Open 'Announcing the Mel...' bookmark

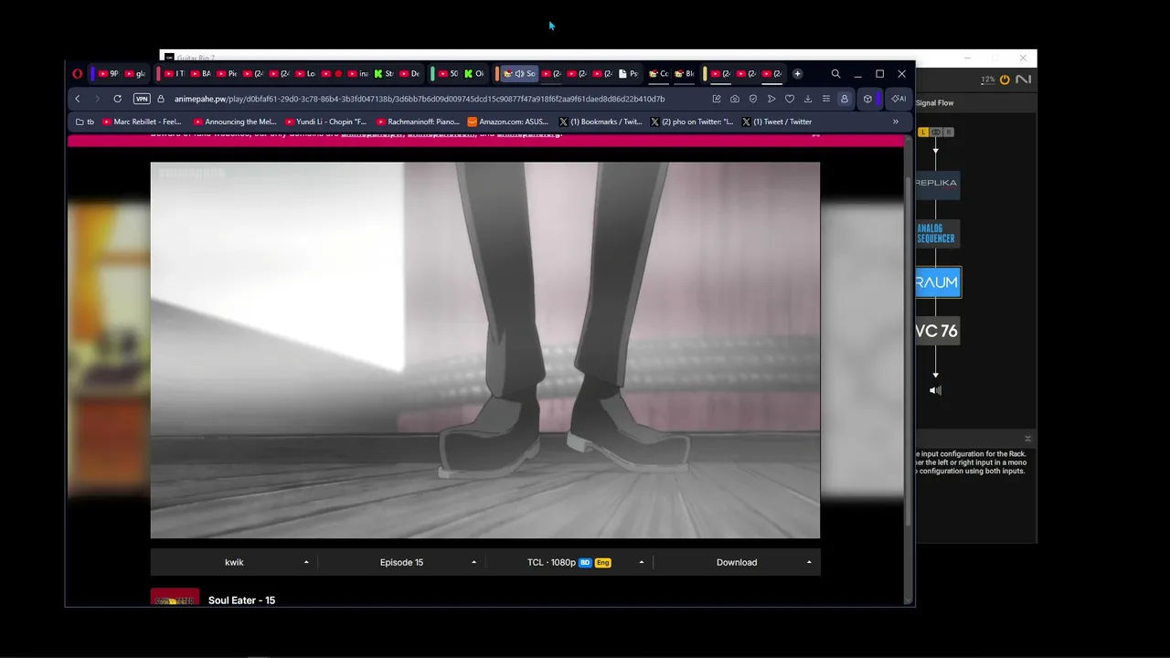point(235,122)
